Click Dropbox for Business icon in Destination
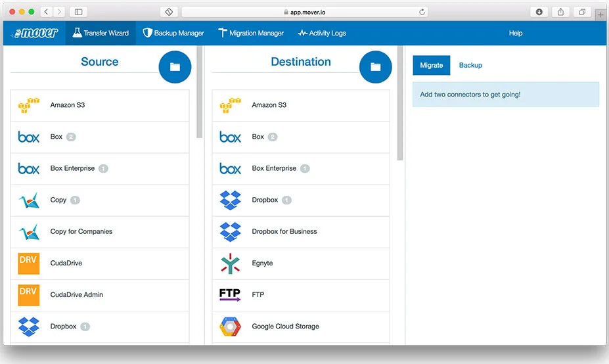609x364 pixels. 231,232
